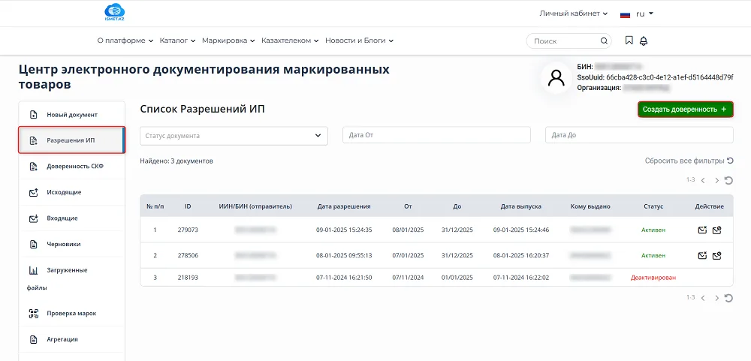Click ID cell 279073
The height and width of the screenshot is (361, 751).
tap(188, 230)
